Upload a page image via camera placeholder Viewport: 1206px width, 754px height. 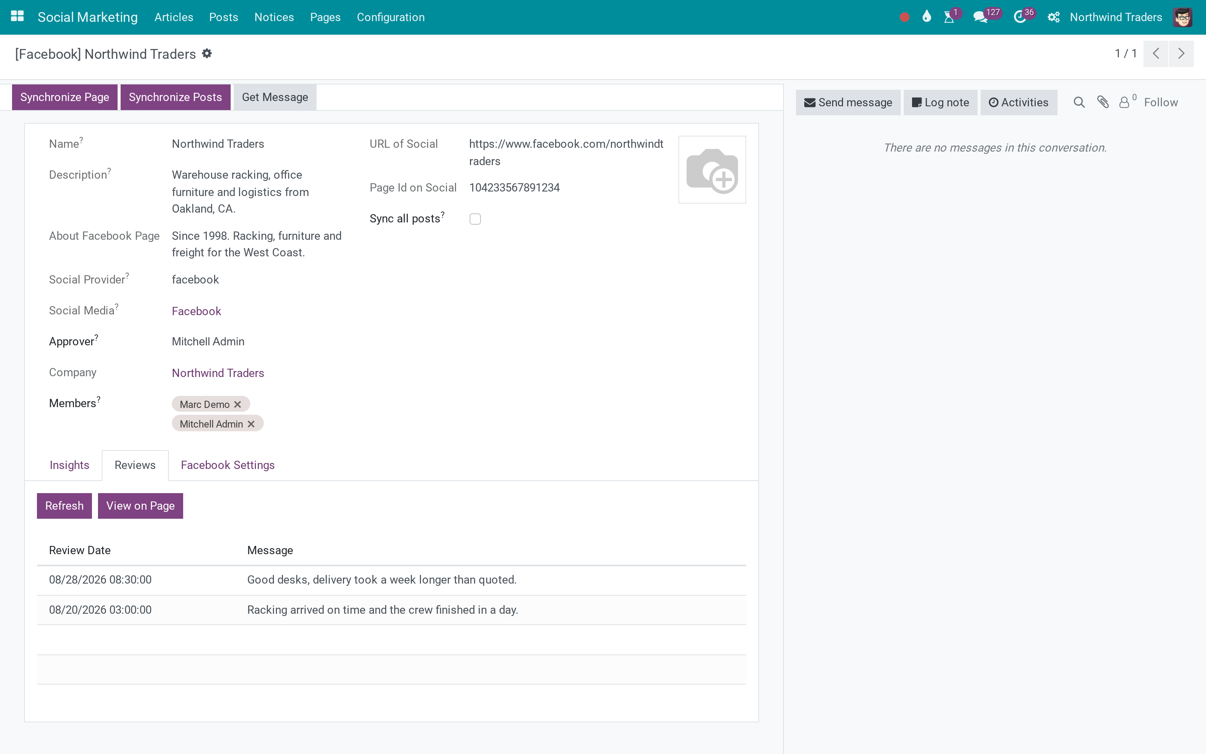712,170
